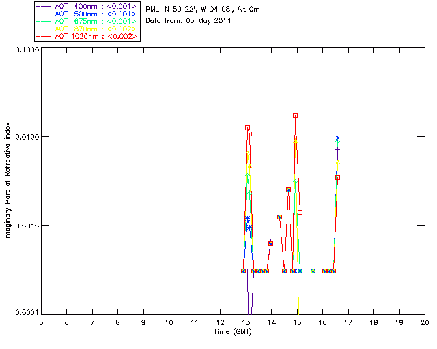Click the 0.0100 y-axis tick label
The image size is (437, 349).
(27, 137)
